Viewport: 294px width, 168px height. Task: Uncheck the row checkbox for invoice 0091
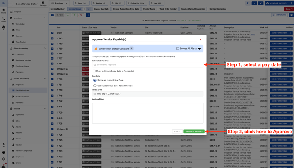52,33
